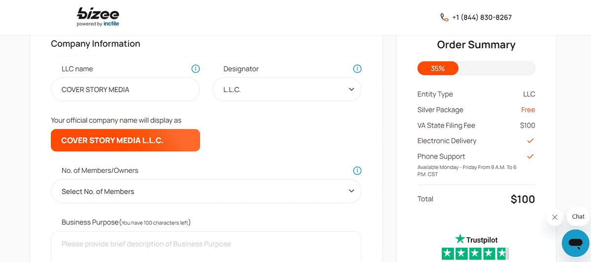
Task: Click the LLC name input field
Action: coord(125,89)
